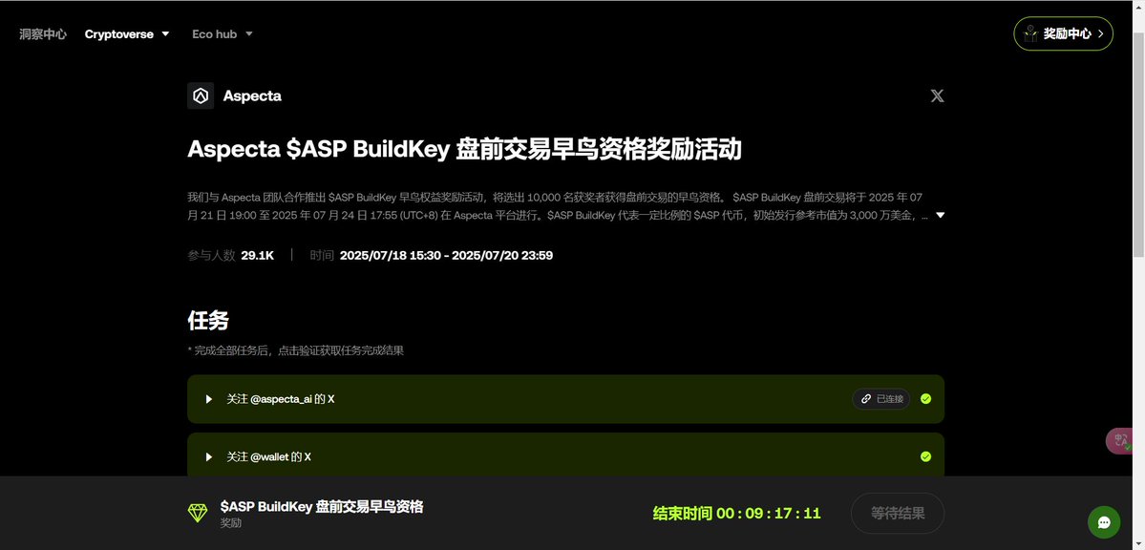Click the Aspecta project name
The width and height of the screenshot is (1145, 550).
tap(252, 95)
